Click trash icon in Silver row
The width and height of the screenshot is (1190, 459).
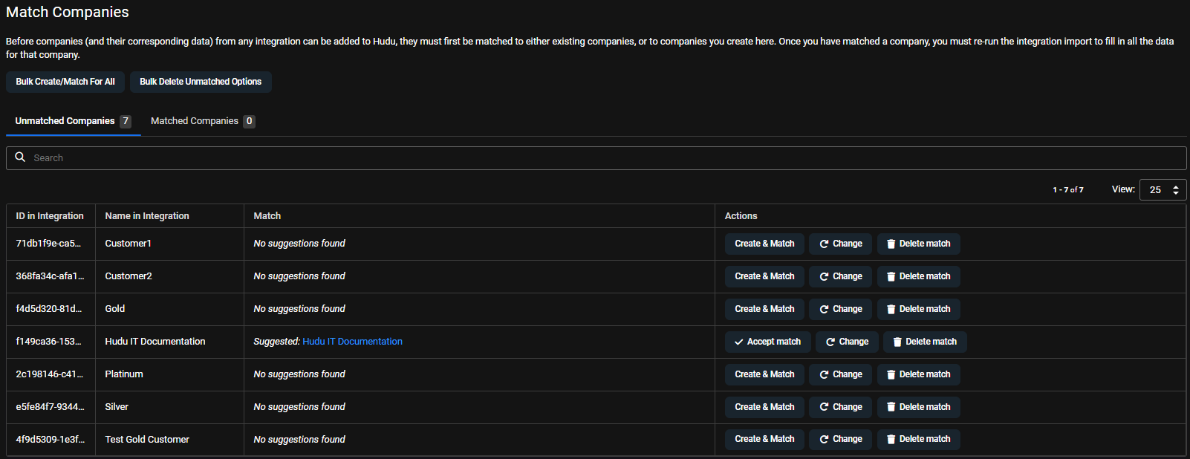[891, 407]
